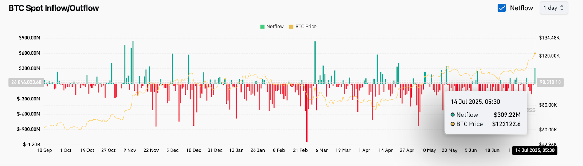Click the tooltip Netflow $309.22M value
The height and width of the screenshot is (166, 583).
coord(507,115)
